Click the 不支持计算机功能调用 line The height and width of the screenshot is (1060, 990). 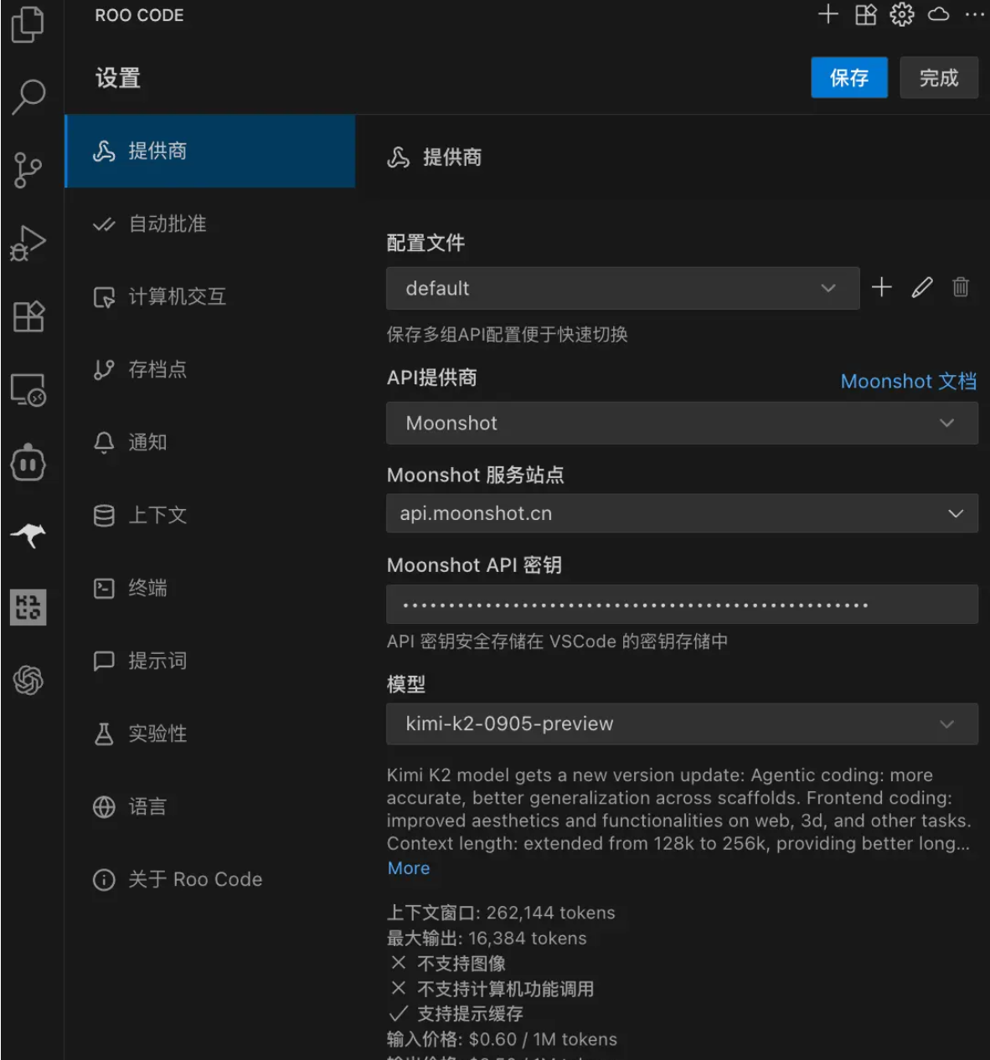coord(492,989)
